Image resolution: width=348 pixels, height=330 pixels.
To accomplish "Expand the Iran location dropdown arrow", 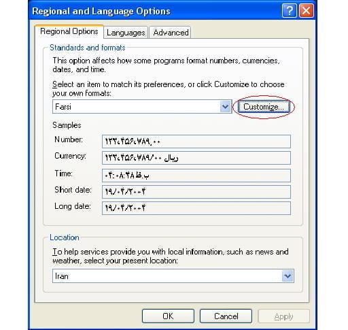I will (x=288, y=276).
